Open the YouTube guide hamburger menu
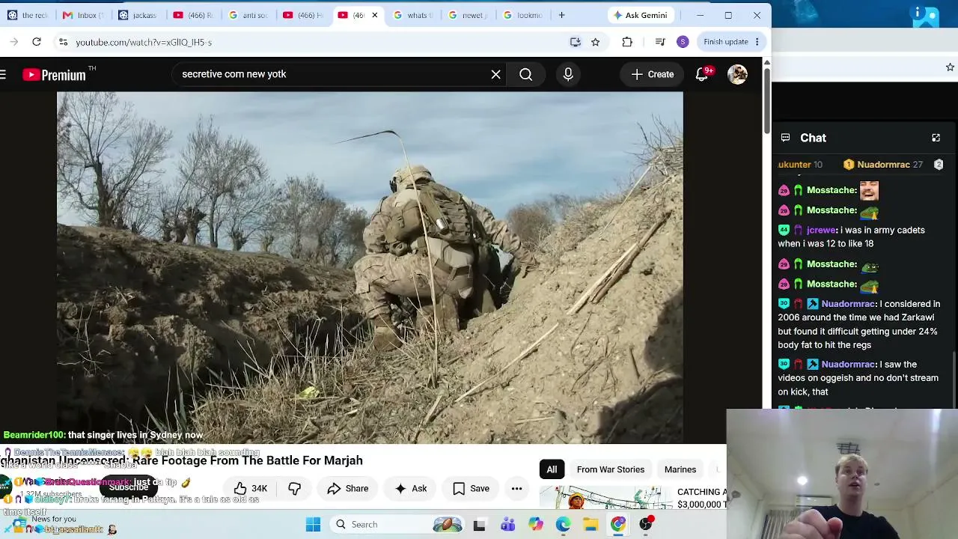Screen dimensions: 958x539 [x=4, y=74]
